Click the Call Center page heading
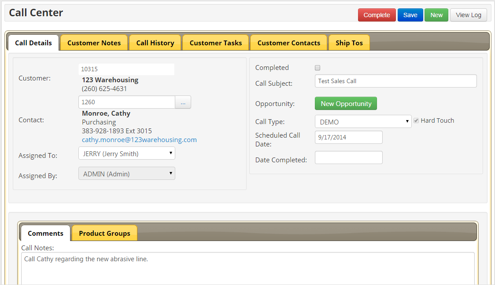This screenshot has height=285, width=495. click(36, 13)
